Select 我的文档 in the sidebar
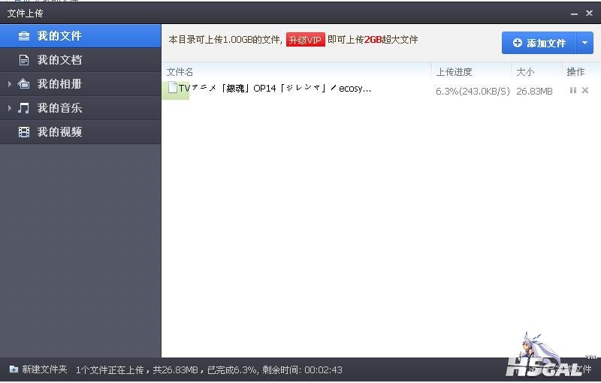 point(80,60)
